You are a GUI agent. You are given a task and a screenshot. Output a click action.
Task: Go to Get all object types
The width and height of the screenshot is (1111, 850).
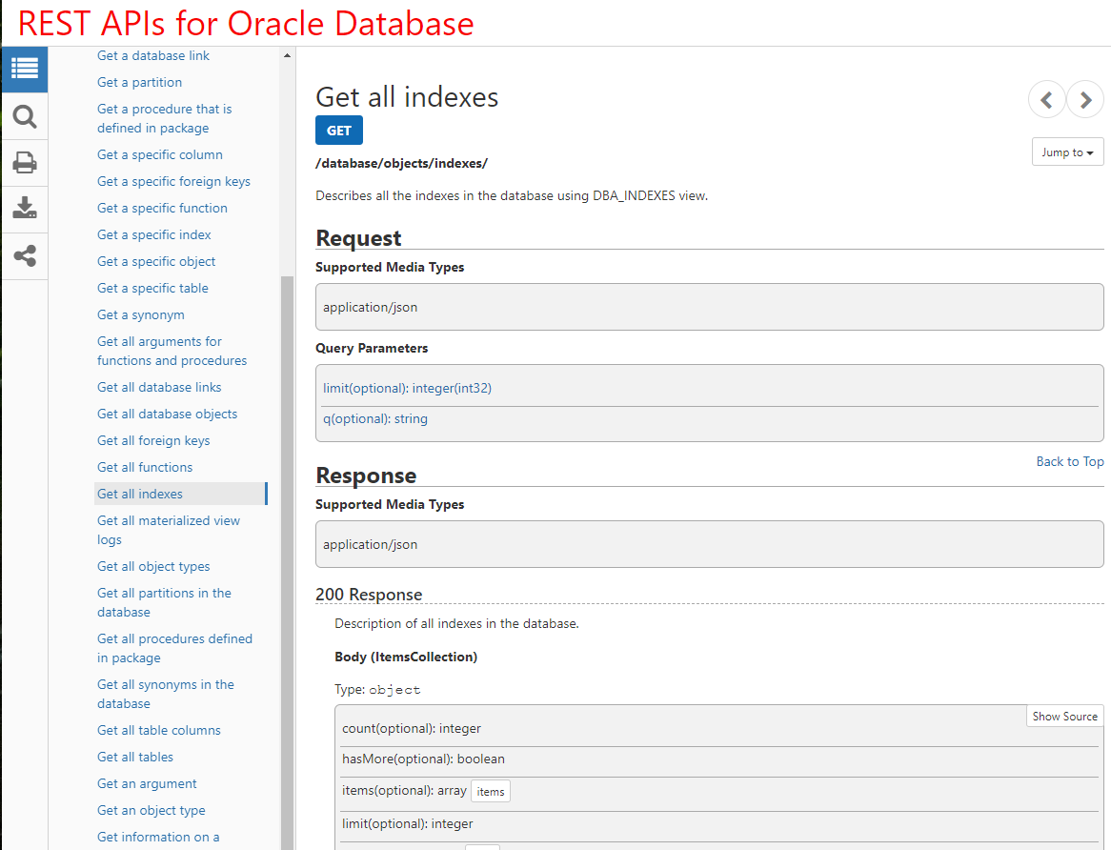(153, 566)
